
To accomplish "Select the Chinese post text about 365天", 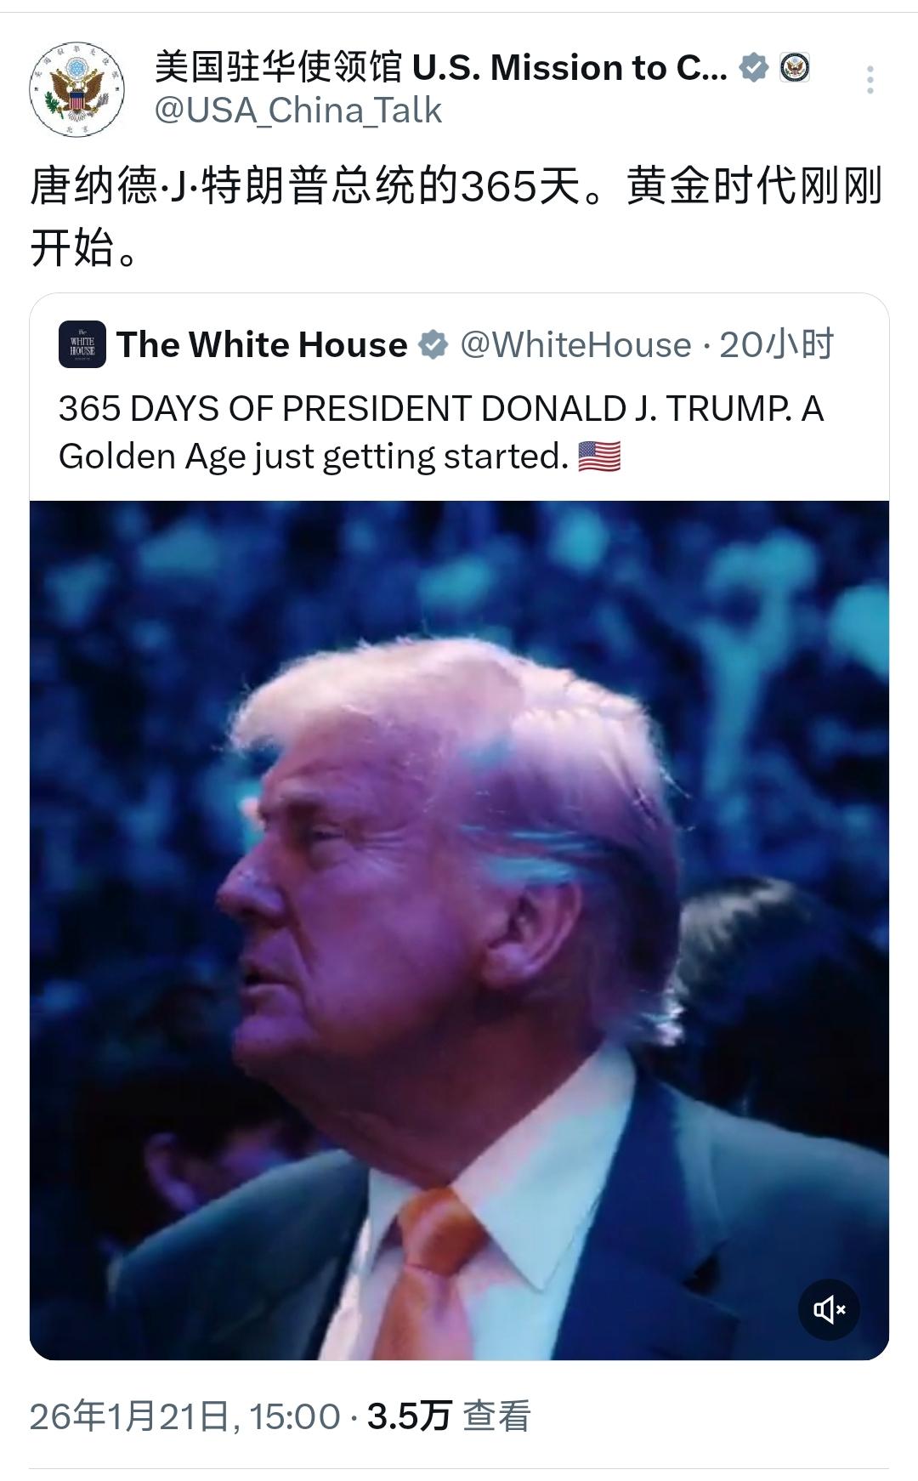I will (456, 217).
